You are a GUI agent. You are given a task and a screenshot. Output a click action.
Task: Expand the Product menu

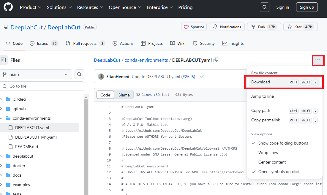pyautogui.click(x=31, y=7)
